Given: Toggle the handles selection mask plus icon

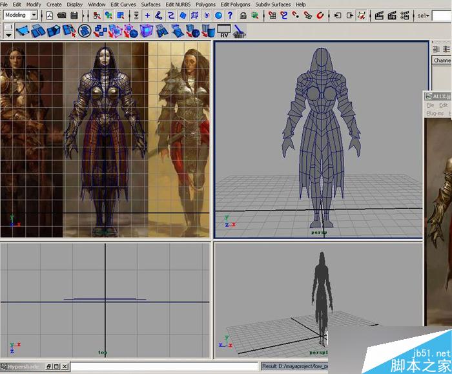Looking at the screenshot, I should (147, 16).
